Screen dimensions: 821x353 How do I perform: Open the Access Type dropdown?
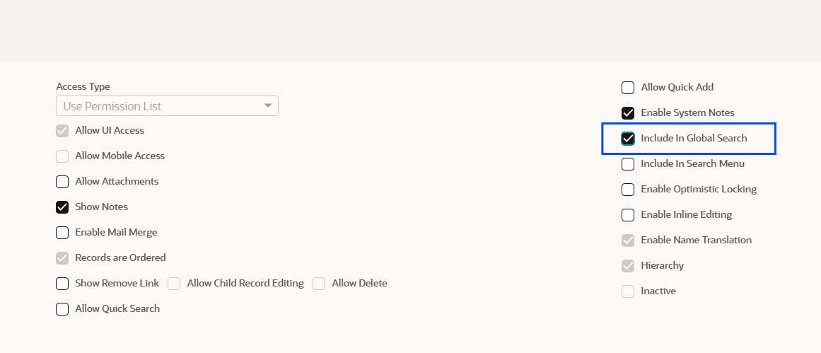coord(167,106)
